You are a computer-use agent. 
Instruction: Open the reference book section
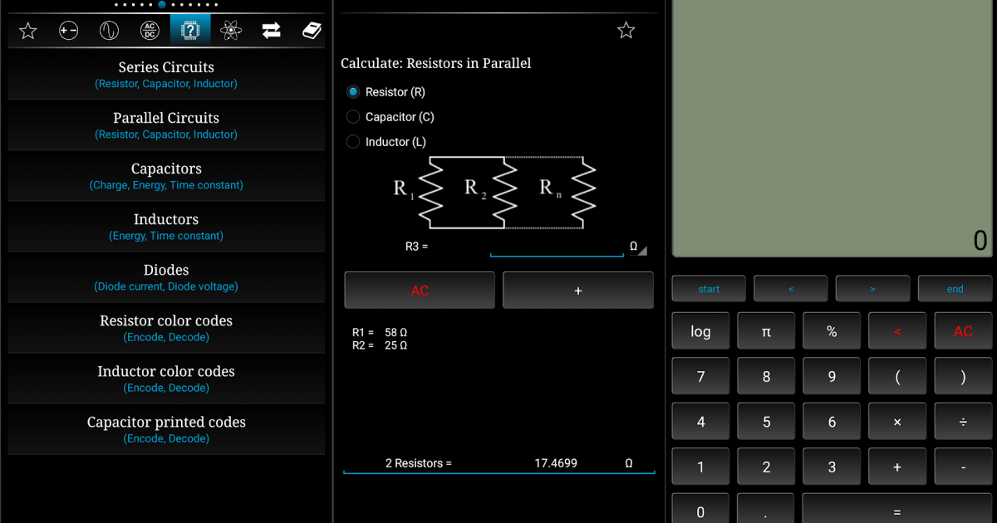(x=312, y=30)
